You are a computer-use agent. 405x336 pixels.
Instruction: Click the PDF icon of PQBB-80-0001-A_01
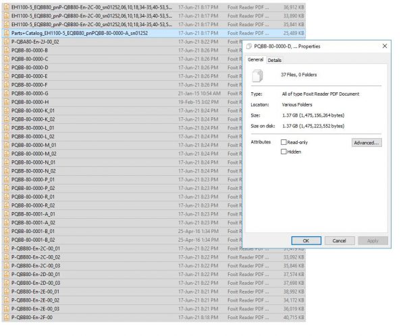point(7,214)
